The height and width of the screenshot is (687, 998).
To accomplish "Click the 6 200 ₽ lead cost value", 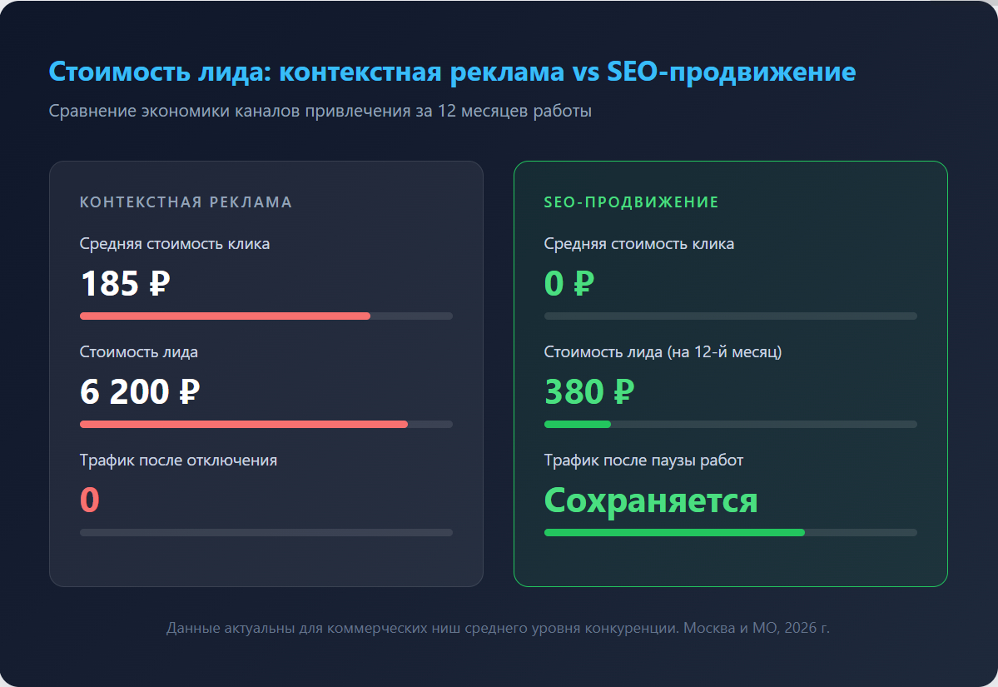I will [139, 391].
